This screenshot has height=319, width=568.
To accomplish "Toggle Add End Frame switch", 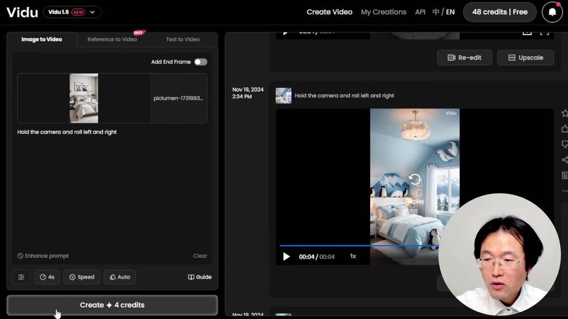I will [x=200, y=62].
